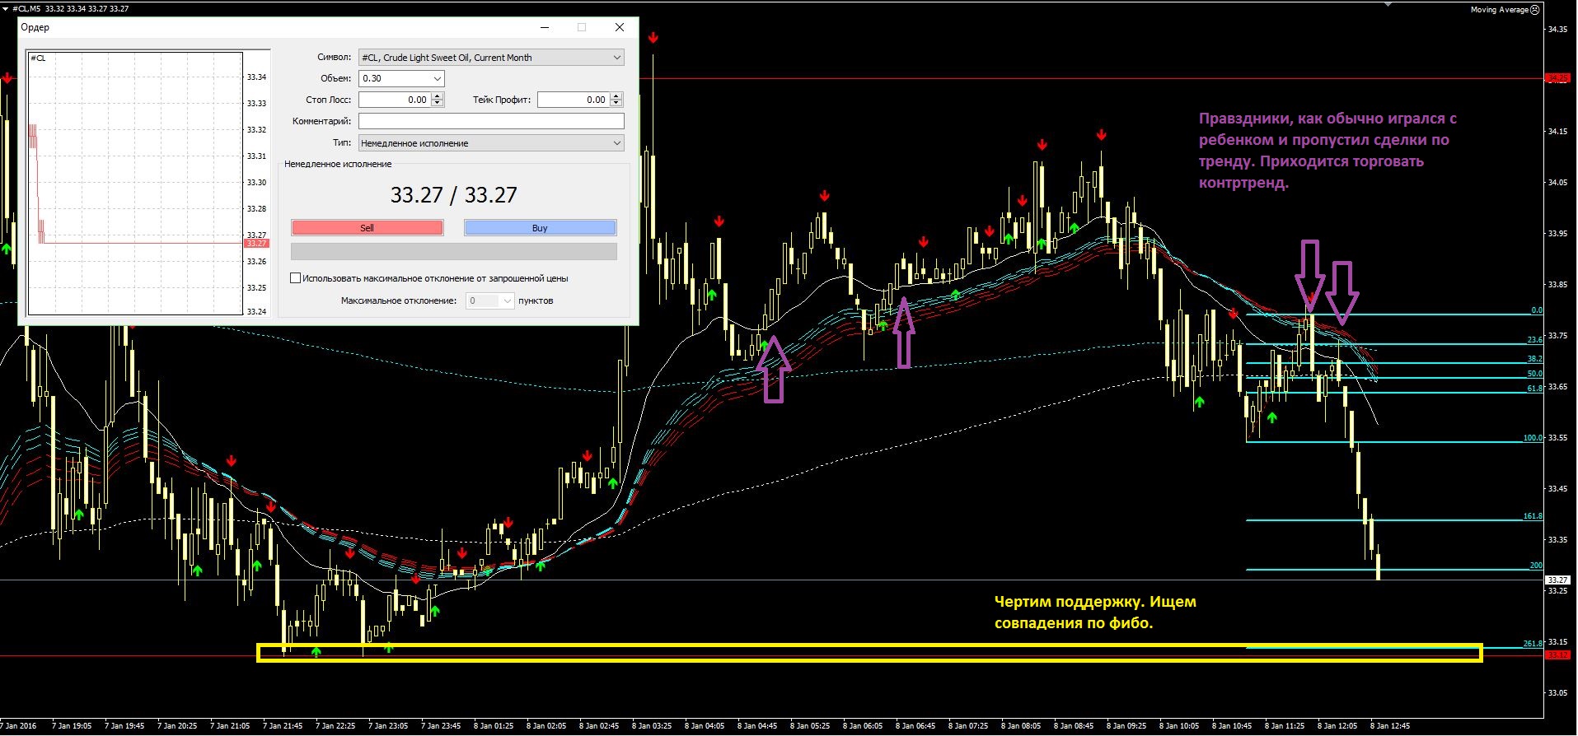Viewport: 1578px width, 736px height.
Task: Click the current price 33.27 label on main axis
Action: [x=1557, y=580]
